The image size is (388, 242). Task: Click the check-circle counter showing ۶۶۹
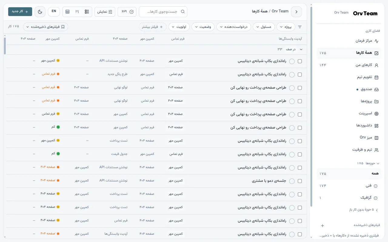[127, 11]
